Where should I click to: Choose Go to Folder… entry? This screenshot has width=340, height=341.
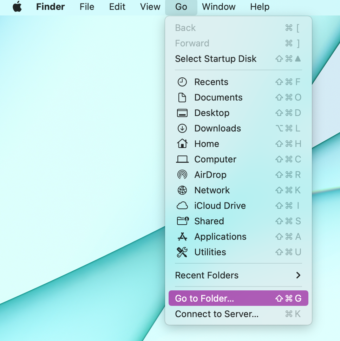click(x=238, y=298)
